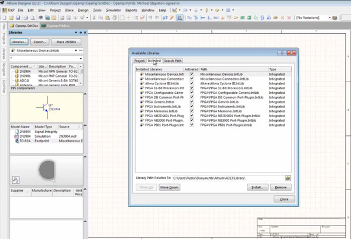The height and width of the screenshot is (239, 351).
Task: Click the Library Path Relative To field
Action: pos(228,178)
